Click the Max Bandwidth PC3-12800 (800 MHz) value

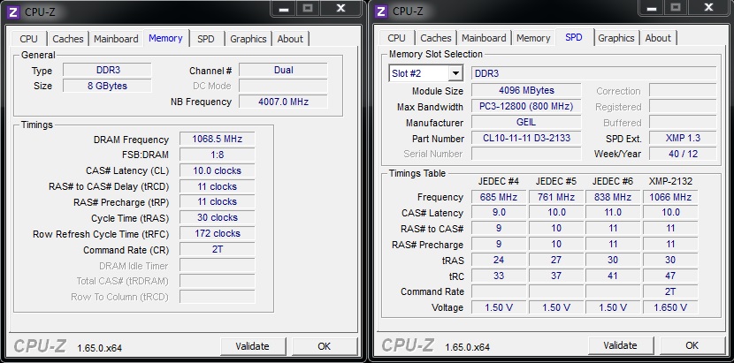click(x=526, y=106)
